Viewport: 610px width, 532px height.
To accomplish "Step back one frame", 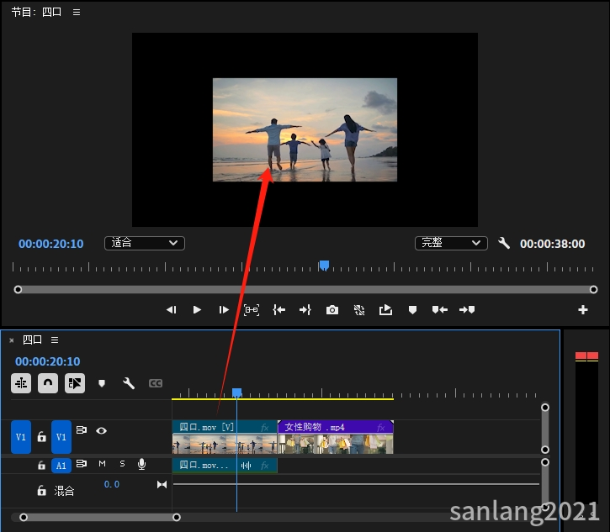I will click(x=172, y=310).
